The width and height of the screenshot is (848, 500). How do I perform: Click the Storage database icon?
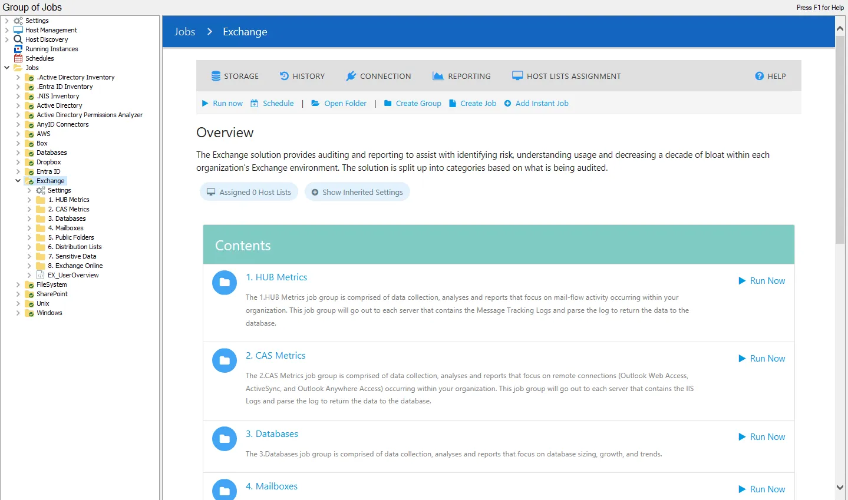coord(216,76)
